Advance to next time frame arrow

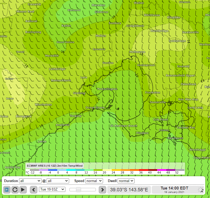click(102, 189)
